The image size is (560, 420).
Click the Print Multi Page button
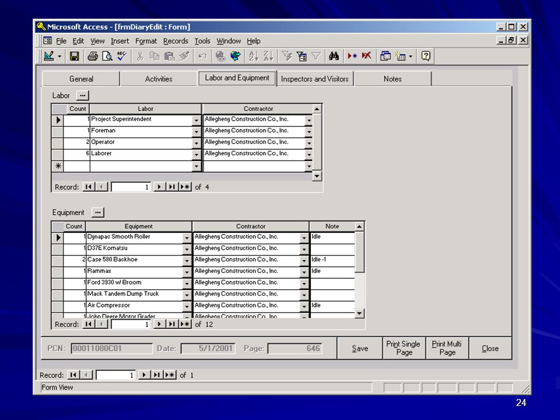(447, 348)
